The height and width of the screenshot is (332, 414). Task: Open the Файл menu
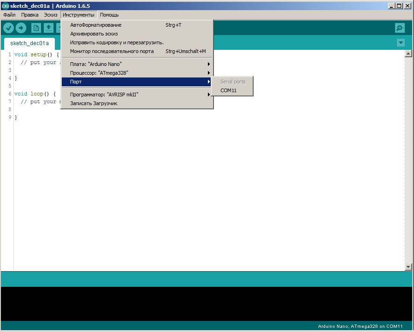click(x=10, y=15)
